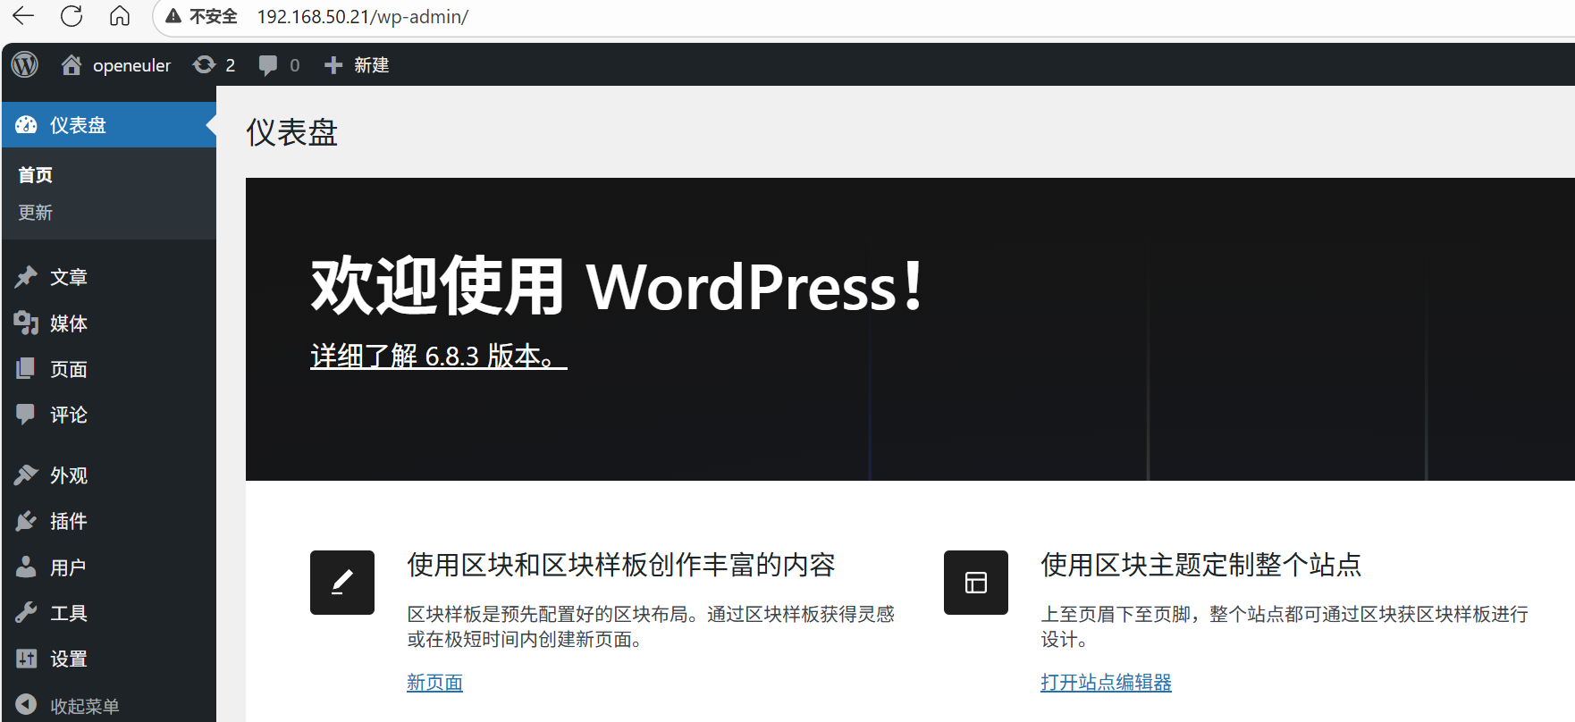Open updates via the circular arrows icon
1575x722 pixels.
(x=205, y=64)
